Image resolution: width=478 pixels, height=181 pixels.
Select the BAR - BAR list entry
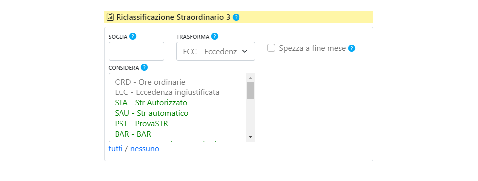pyautogui.click(x=133, y=134)
